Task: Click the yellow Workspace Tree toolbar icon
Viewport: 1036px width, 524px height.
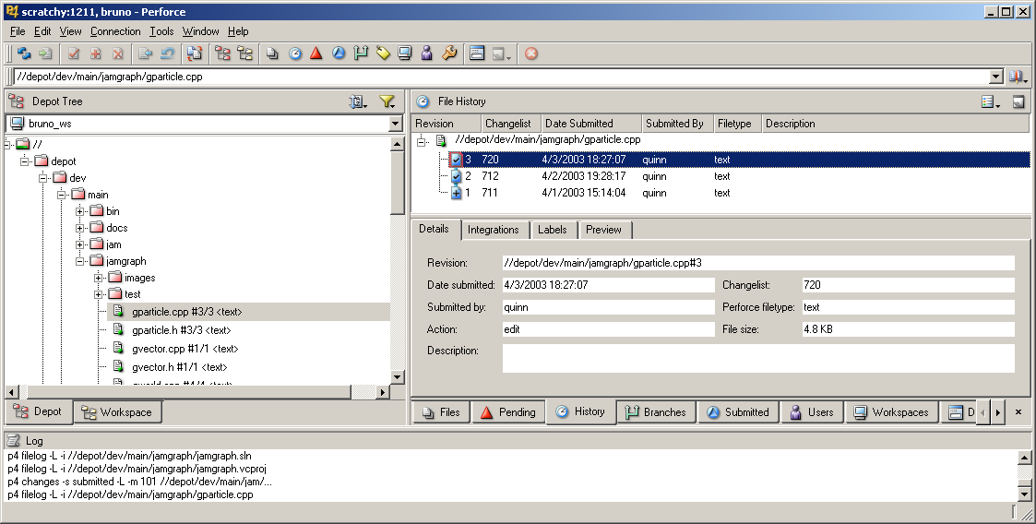Action: tap(244, 54)
